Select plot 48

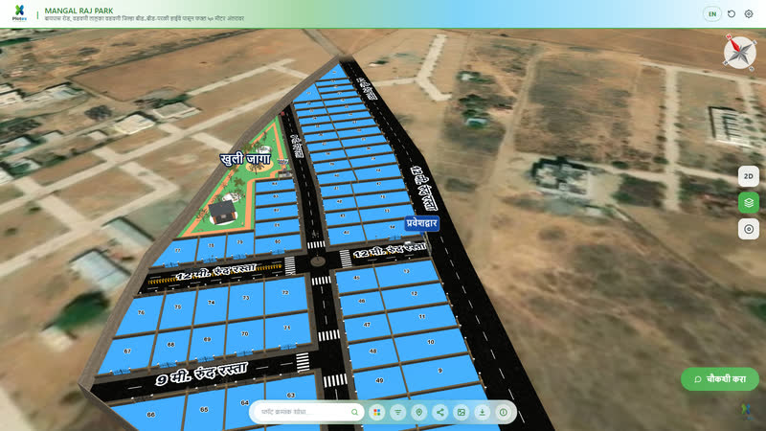coord(373,352)
